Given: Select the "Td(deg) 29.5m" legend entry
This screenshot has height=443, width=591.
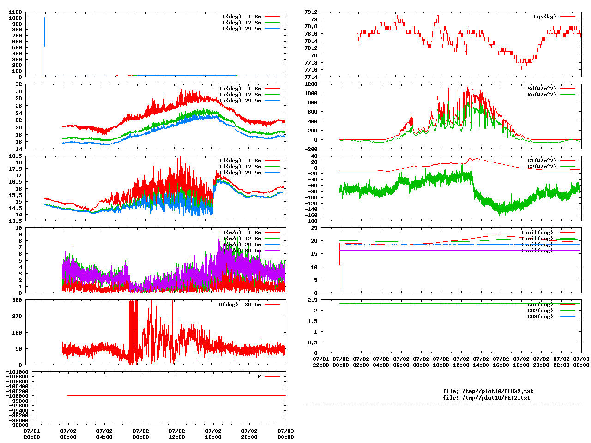Looking at the screenshot, I should [x=240, y=173].
